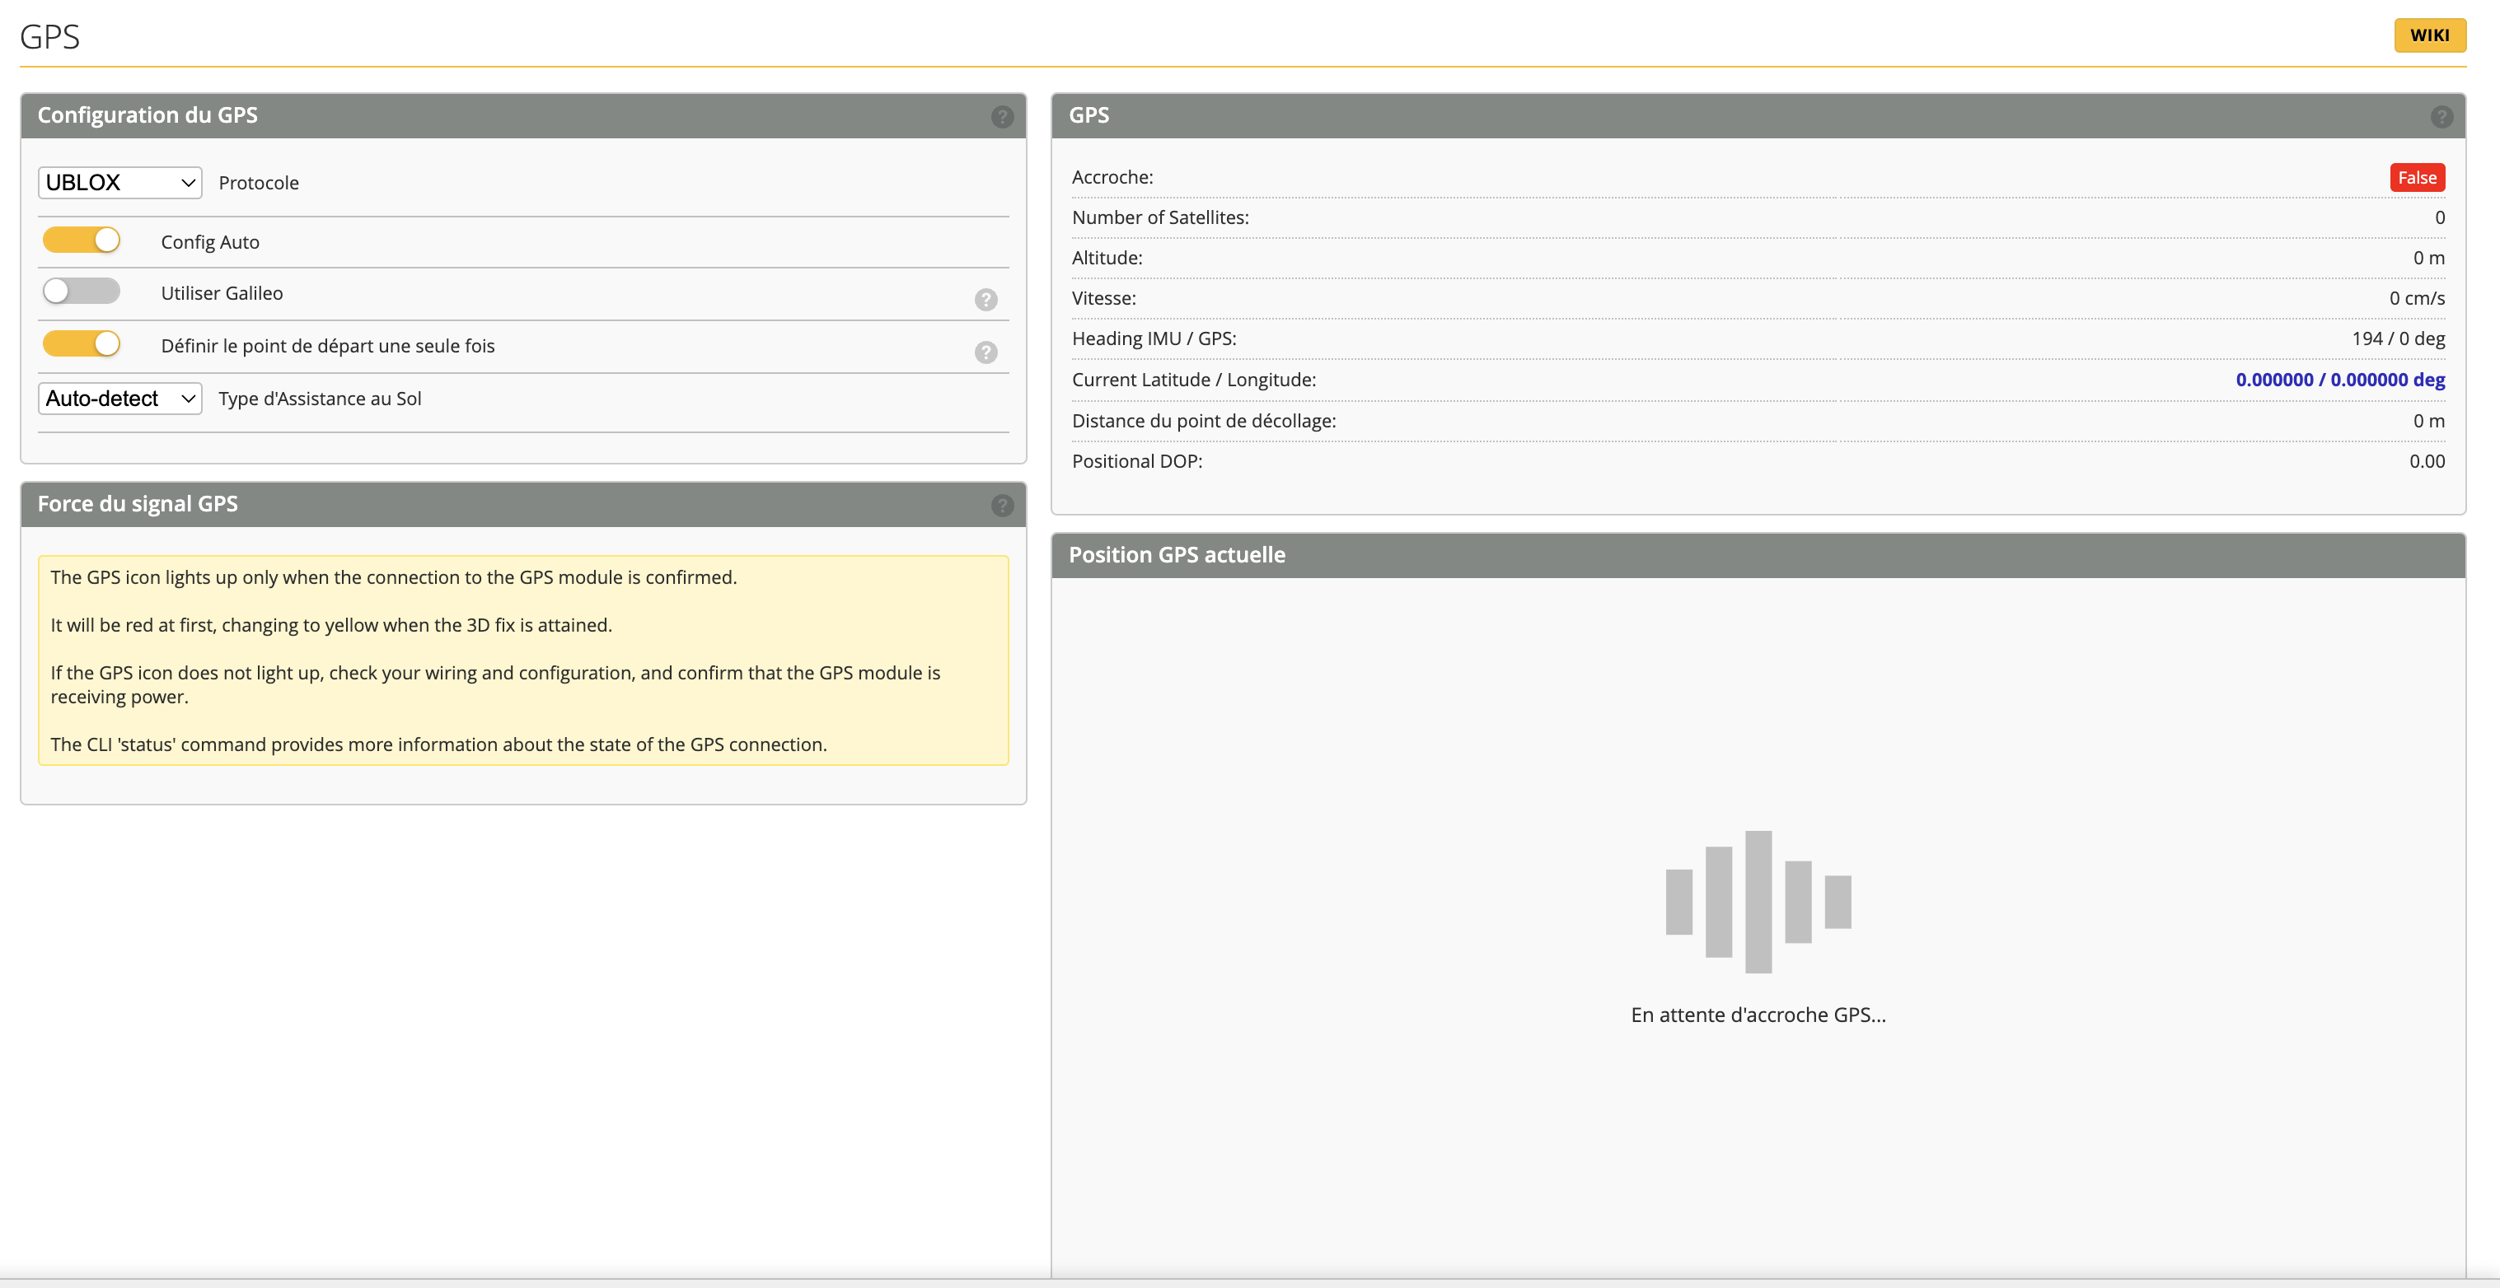Click the WIKI button

2428,35
